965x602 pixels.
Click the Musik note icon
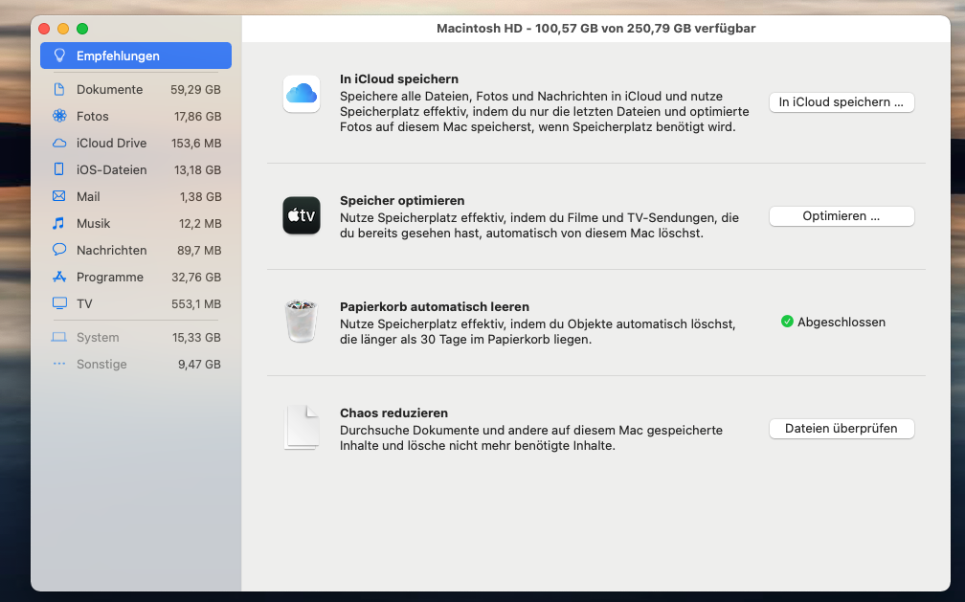(x=58, y=223)
